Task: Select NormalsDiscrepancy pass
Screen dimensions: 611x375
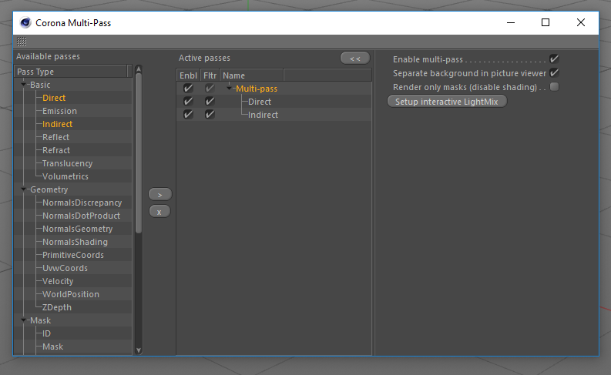Action: (x=82, y=203)
